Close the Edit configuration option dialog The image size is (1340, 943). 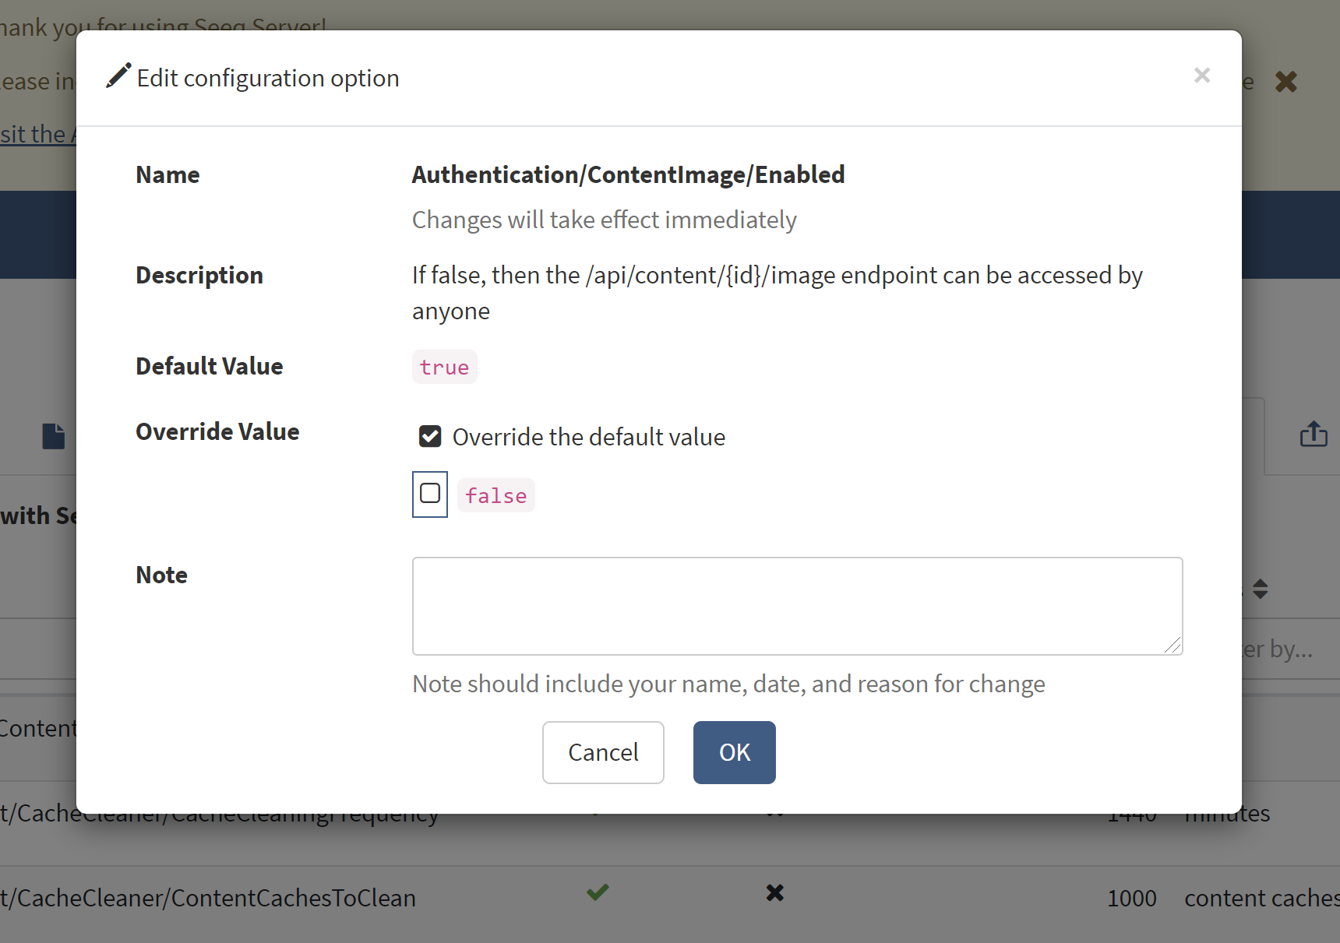1201,76
